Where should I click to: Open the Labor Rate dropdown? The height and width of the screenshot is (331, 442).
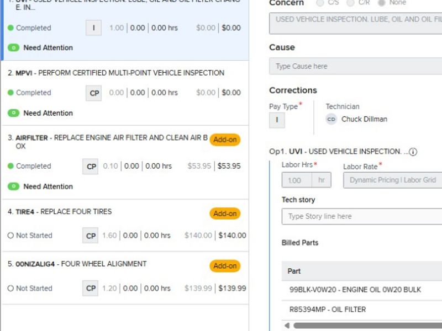tap(392, 180)
